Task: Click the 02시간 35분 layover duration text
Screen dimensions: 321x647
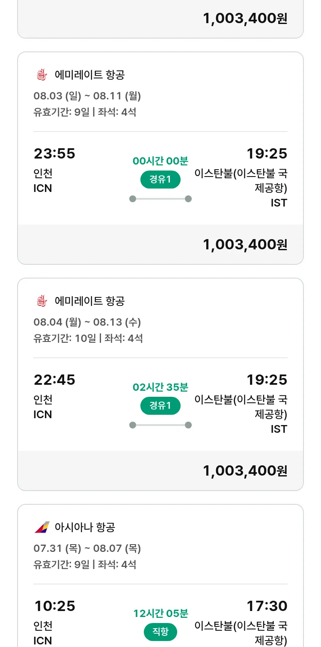Action: [x=160, y=387]
